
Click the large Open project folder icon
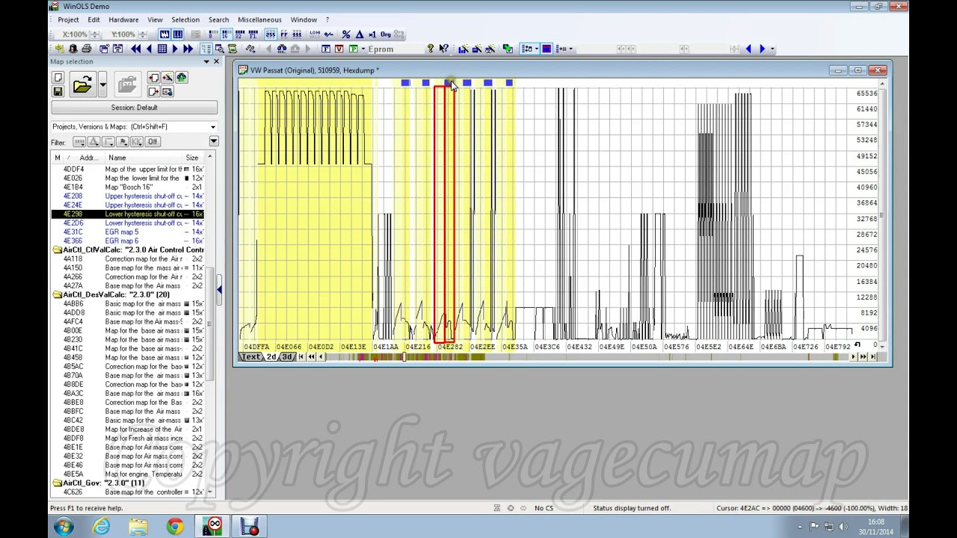pyautogui.click(x=83, y=84)
